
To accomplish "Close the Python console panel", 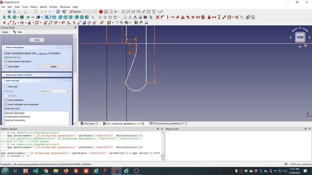I will pyautogui.click(x=162, y=129).
